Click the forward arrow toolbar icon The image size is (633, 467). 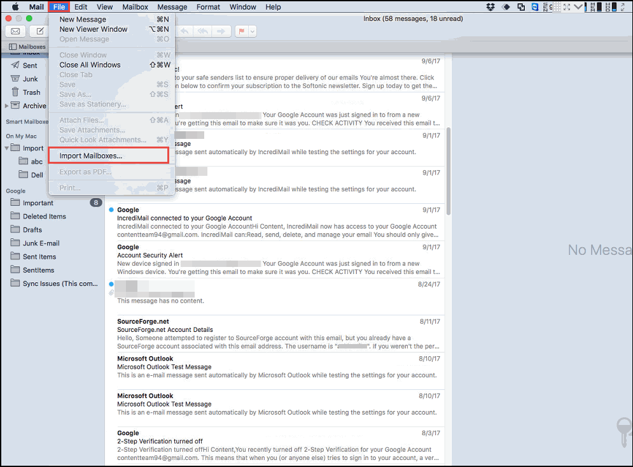(221, 31)
